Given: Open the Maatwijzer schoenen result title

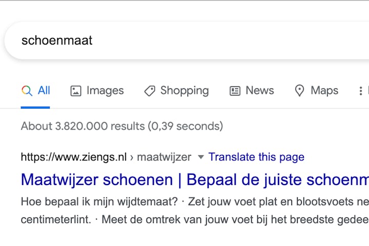Looking at the screenshot, I should 195,180.
